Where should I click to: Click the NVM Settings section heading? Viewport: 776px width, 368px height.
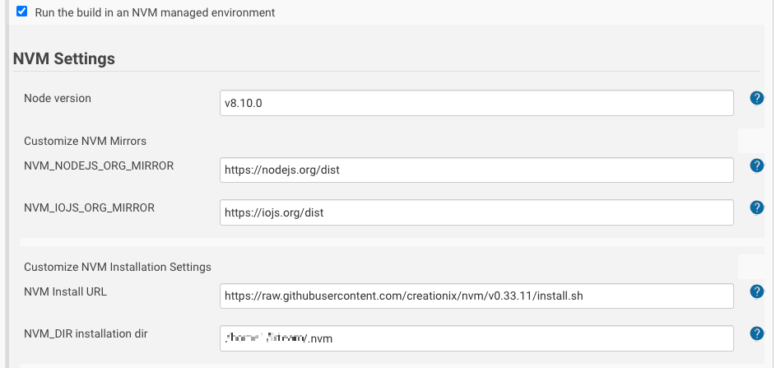[64, 58]
